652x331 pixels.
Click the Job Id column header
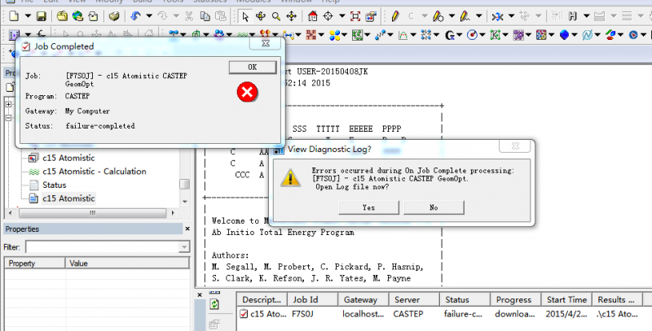point(313,299)
